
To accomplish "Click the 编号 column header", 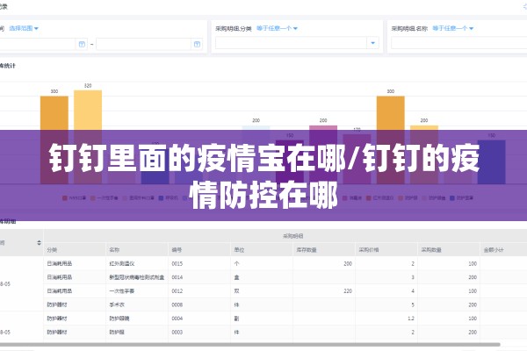I will [x=177, y=250].
